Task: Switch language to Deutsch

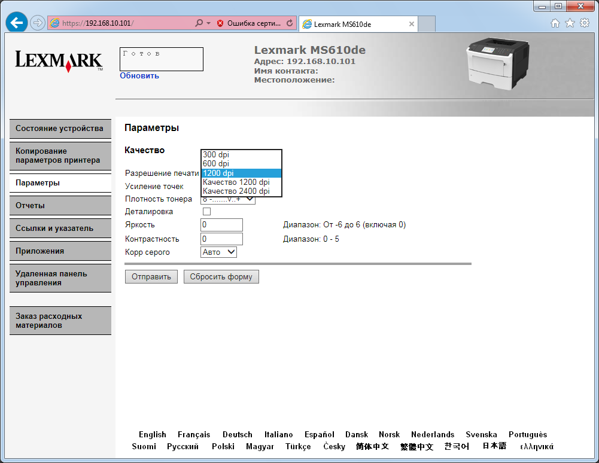Action: 237,434
